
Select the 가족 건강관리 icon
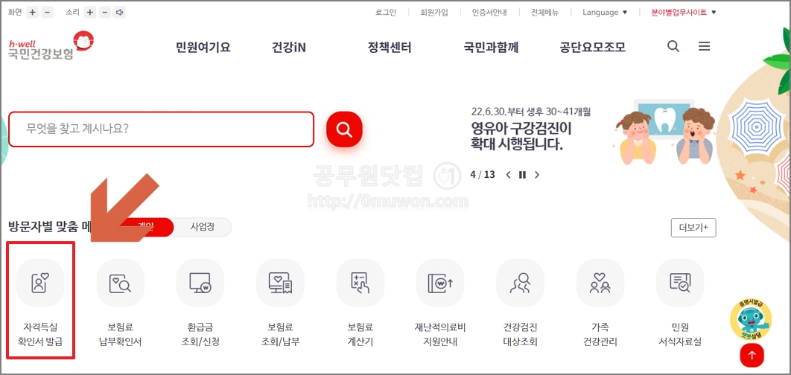[x=600, y=283]
